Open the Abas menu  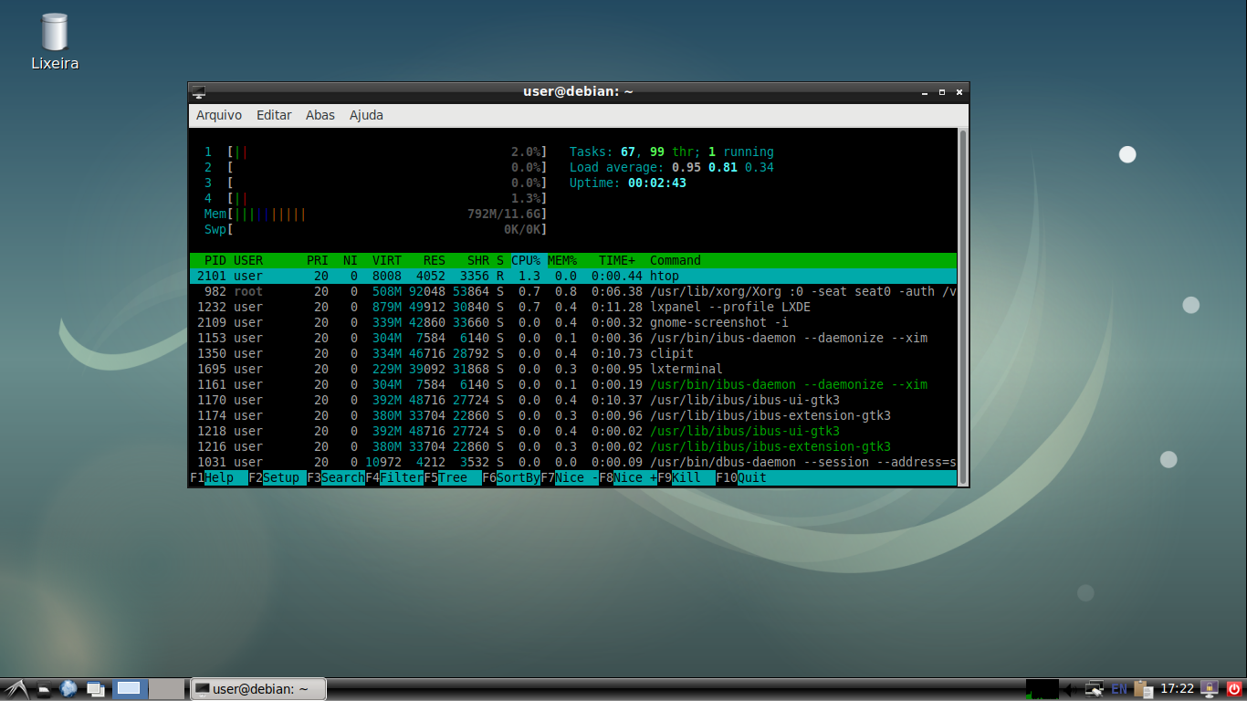(x=319, y=115)
